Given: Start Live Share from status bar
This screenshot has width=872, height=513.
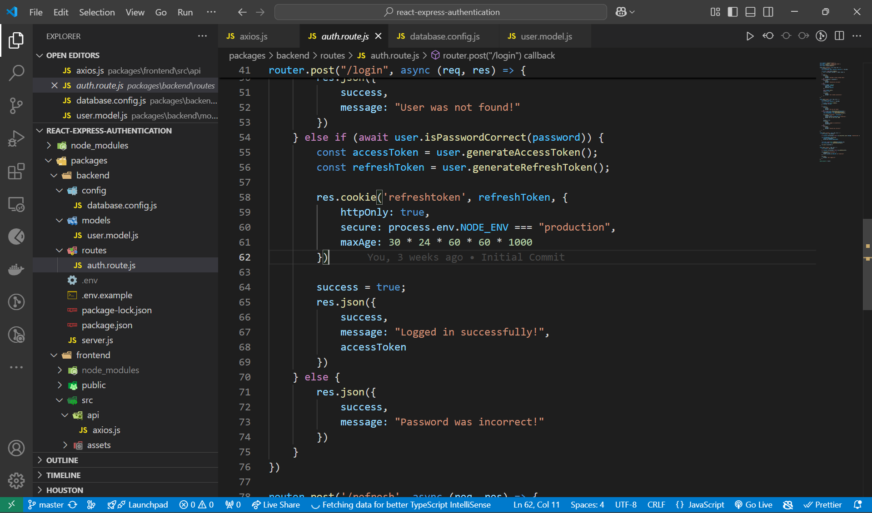Looking at the screenshot, I should coord(276,505).
